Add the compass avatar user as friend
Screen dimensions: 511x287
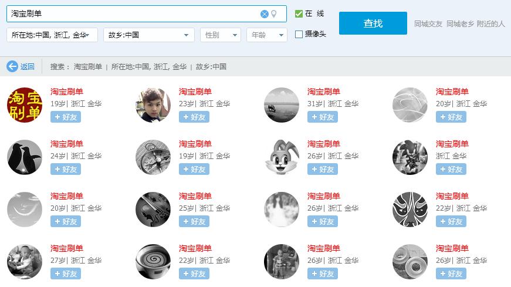click(194, 169)
